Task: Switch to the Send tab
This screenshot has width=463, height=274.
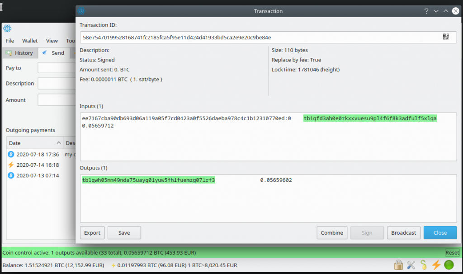Action: coord(54,53)
